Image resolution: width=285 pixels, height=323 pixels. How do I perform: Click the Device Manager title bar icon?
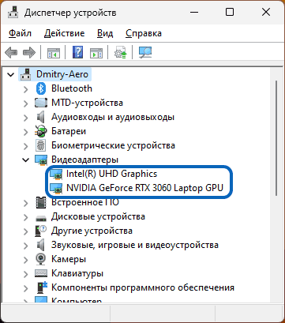[13, 12]
